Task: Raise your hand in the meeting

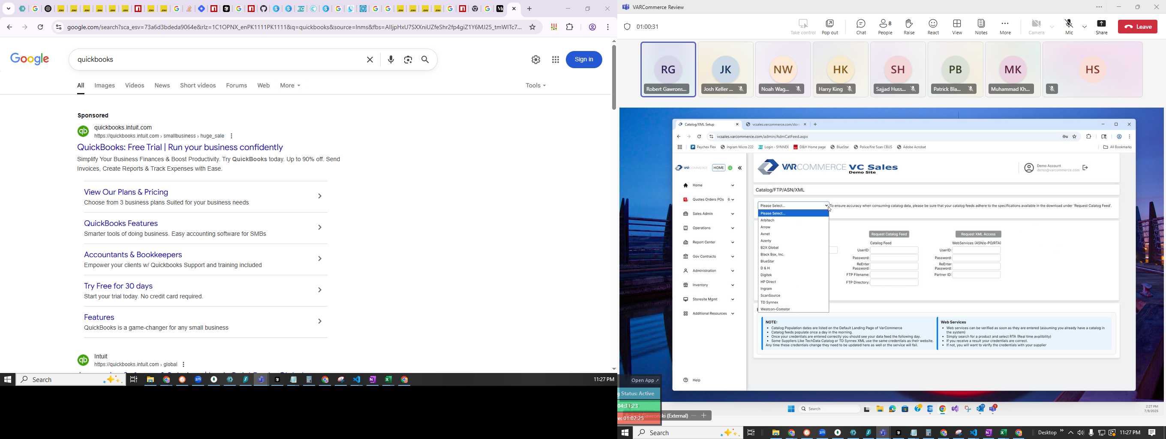Action: coord(909,27)
